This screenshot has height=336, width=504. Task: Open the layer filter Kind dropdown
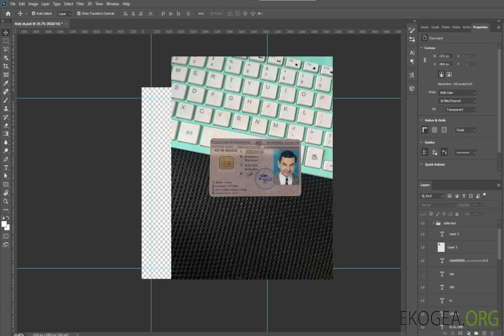432,196
